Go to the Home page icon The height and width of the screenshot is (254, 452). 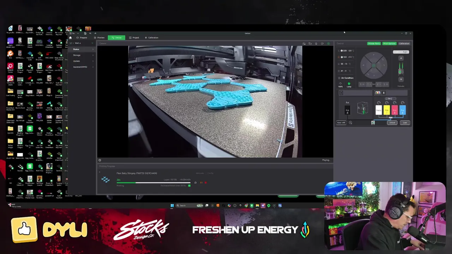[70, 38]
